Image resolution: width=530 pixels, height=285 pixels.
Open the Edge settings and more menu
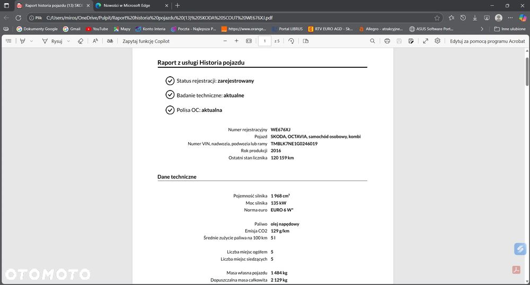click(510, 18)
